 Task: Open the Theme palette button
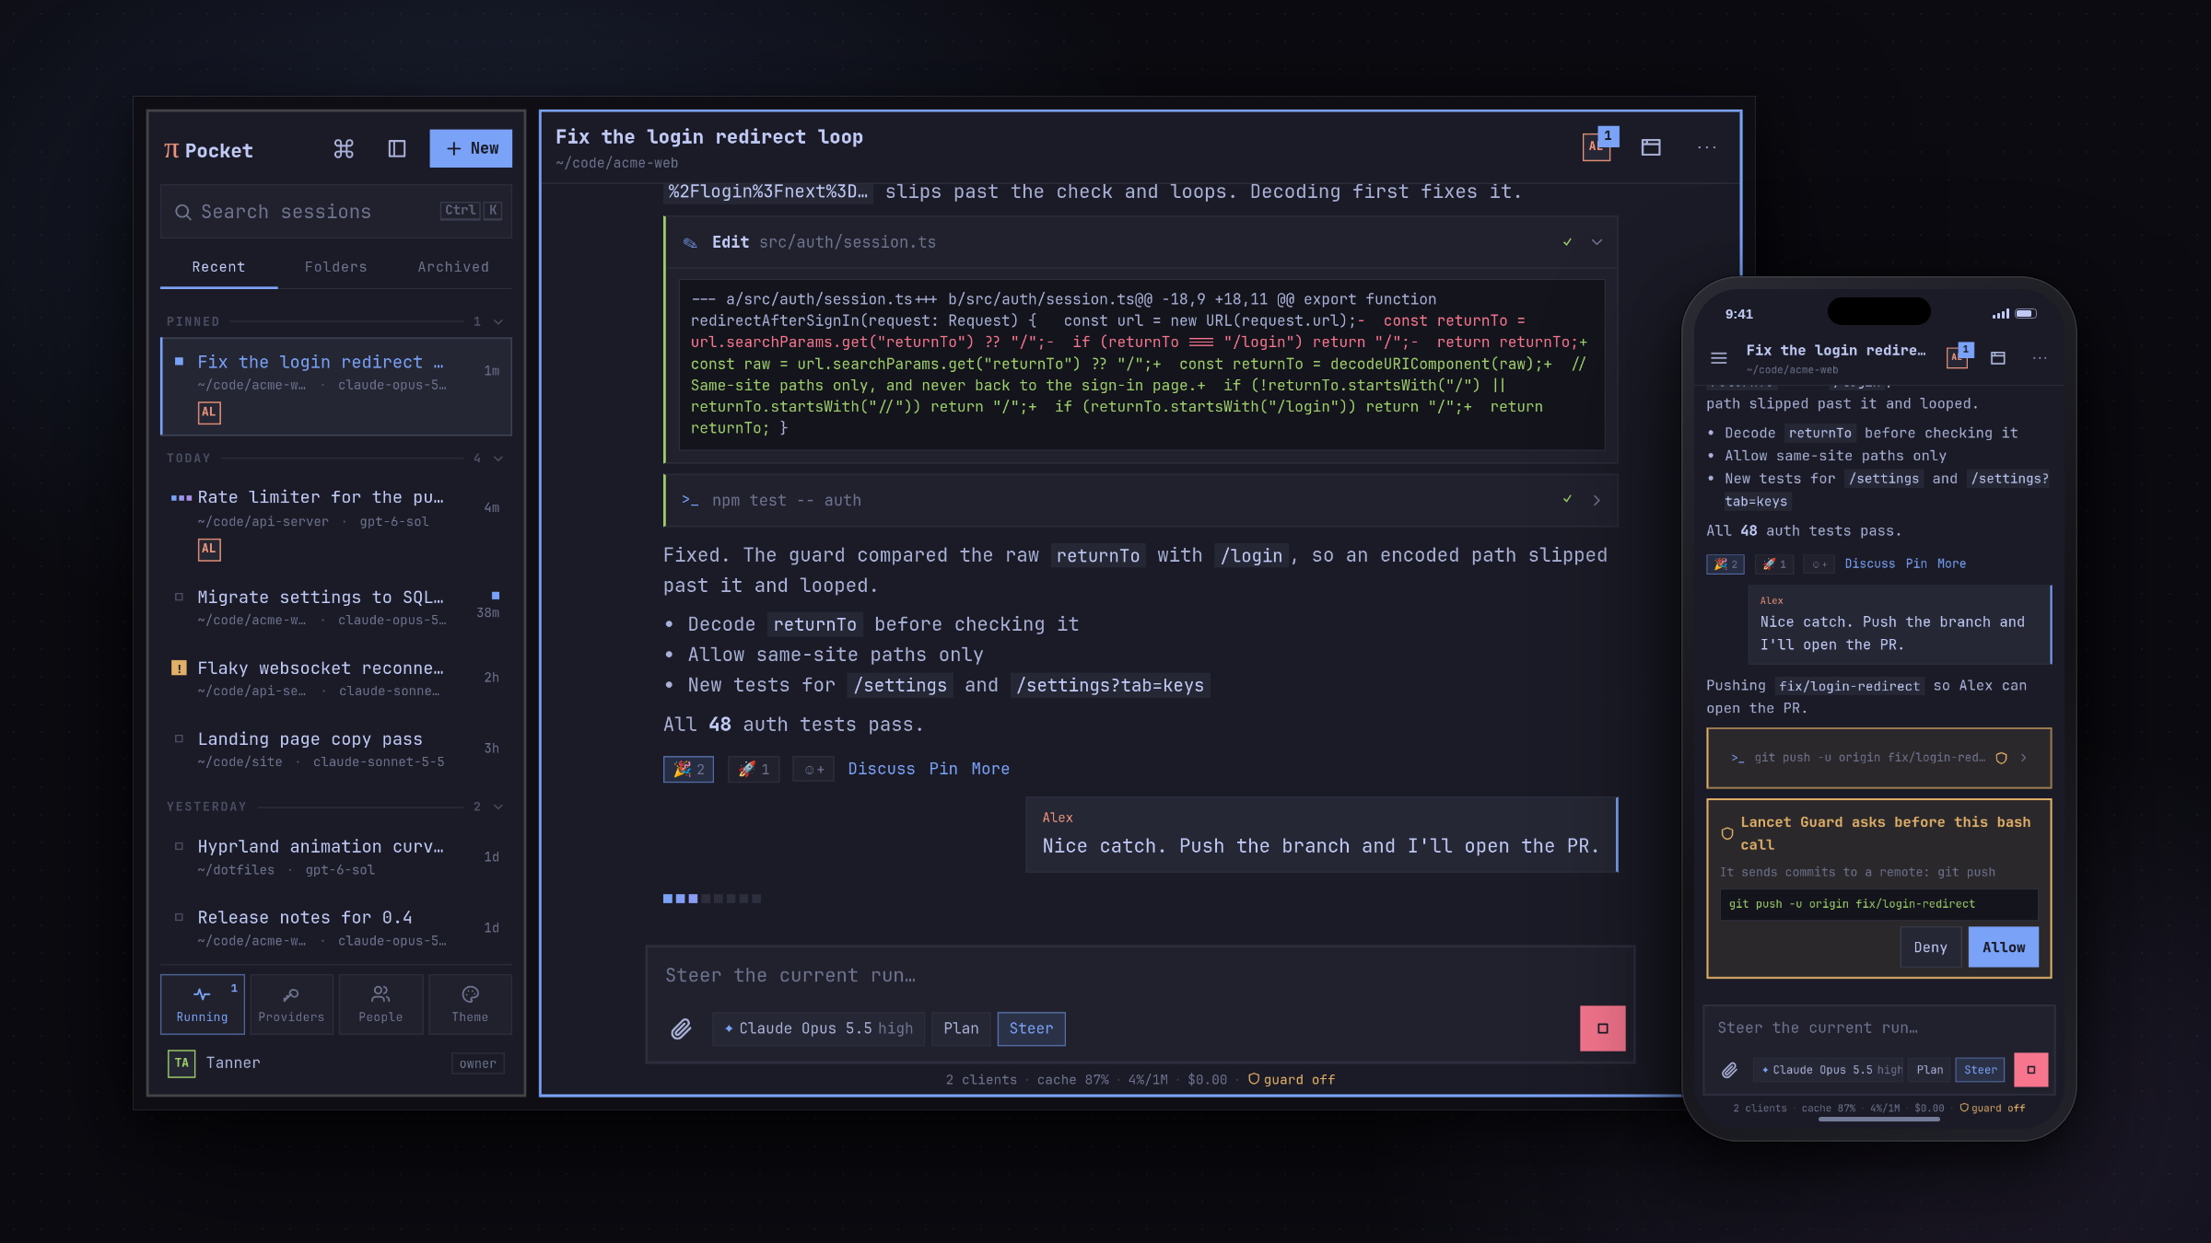pyautogui.click(x=470, y=1005)
